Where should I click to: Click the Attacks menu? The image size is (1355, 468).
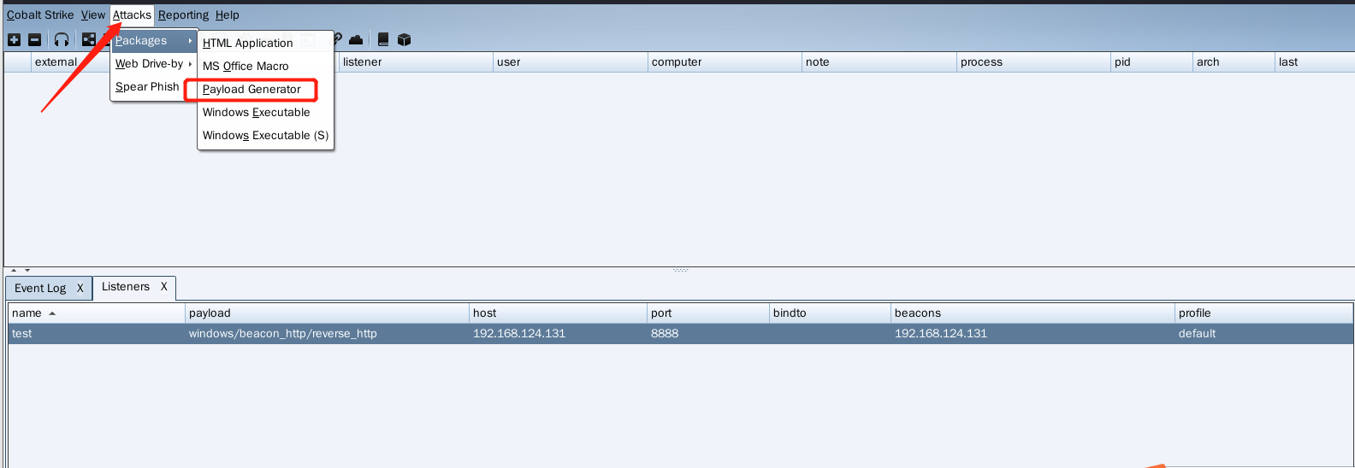[132, 15]
